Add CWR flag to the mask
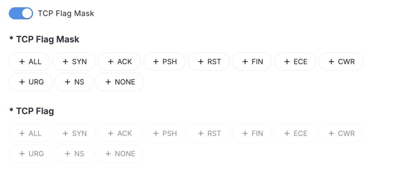Image resolution: width=394 pixels, height=175 pixels. [341, 61]
